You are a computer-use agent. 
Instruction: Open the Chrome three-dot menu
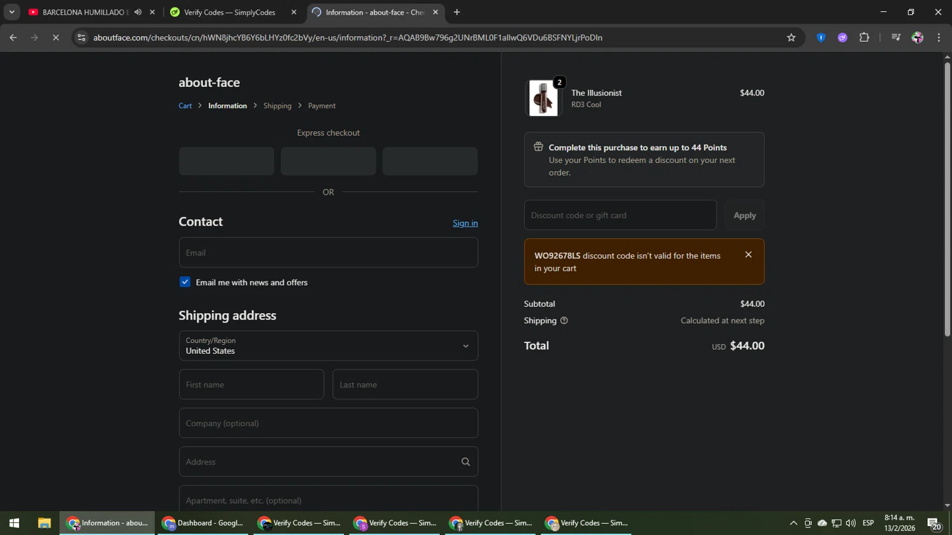coord(939,37)
